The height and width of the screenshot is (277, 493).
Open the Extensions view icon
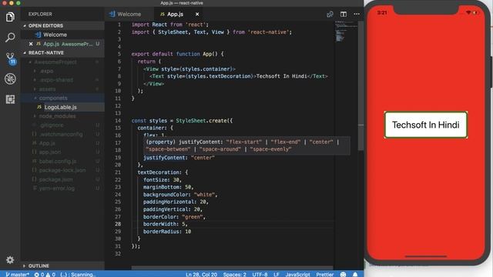click(10, 99)
